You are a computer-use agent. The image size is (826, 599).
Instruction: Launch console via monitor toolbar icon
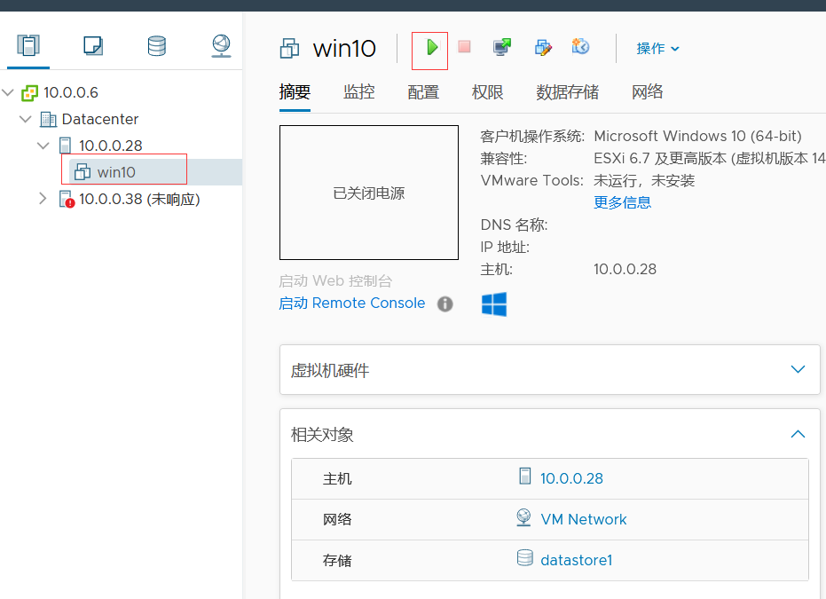pyautogui.click(x=502, y=47)
